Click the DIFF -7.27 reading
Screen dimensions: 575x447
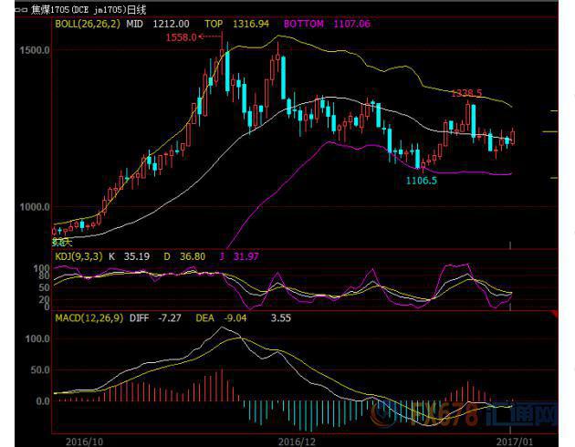[x=155, y=317]
